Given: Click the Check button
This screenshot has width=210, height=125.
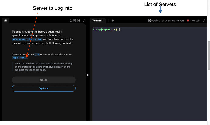Looking at the screenshot, I should pyautogui.click(x=44, y=80).
